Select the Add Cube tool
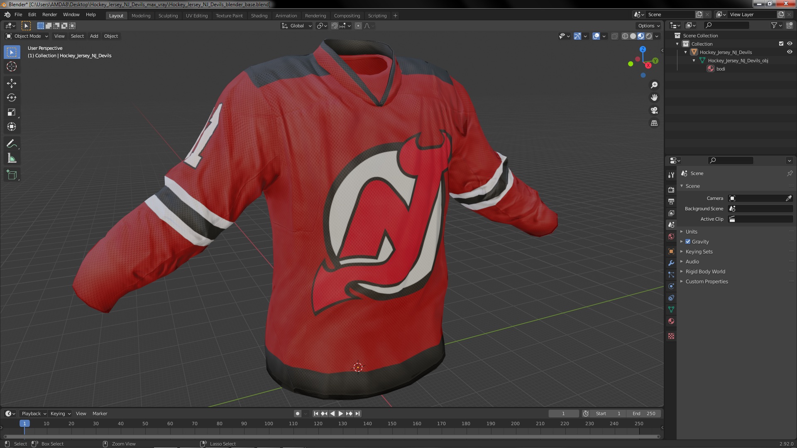The image size is (797, 448). [x=12, y=175]
